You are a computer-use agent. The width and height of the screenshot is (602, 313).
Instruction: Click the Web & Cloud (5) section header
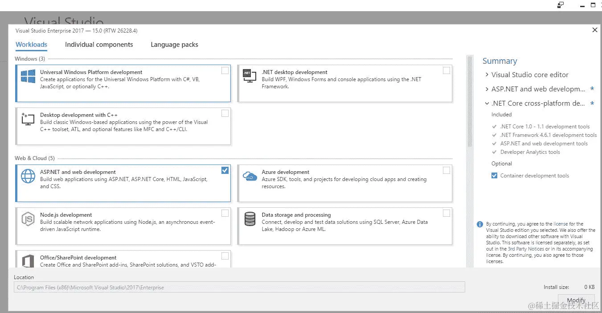pos(35,158)
